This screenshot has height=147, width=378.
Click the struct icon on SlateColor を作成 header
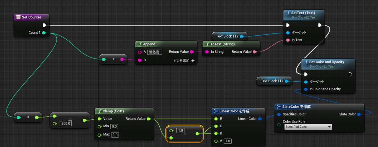point(279,107)
